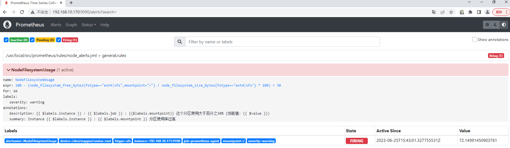This screenshot has height=148, width=510.
Task: Open the Graph navigation item
Action: click(71, 25)
